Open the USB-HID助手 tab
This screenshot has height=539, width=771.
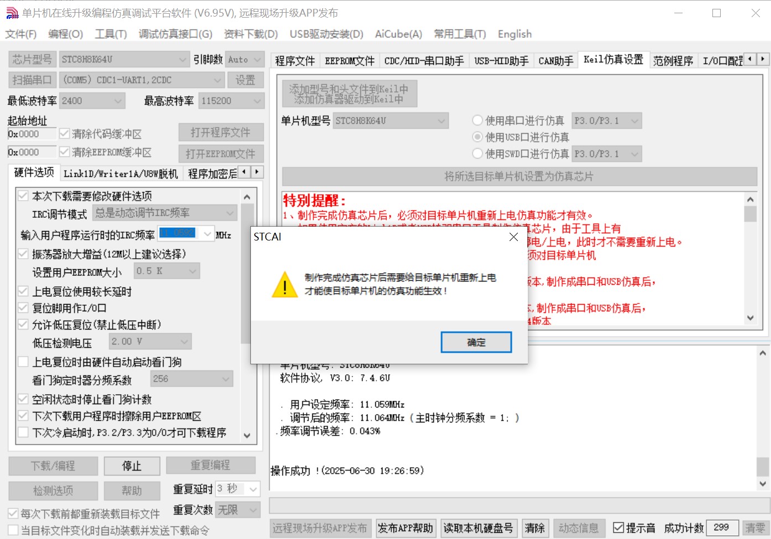pyautogui.click(x=501, y=61)
